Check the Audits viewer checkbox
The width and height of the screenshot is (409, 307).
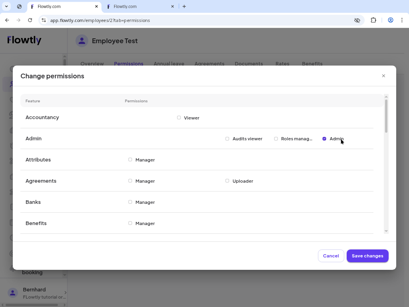click(227, 138)
